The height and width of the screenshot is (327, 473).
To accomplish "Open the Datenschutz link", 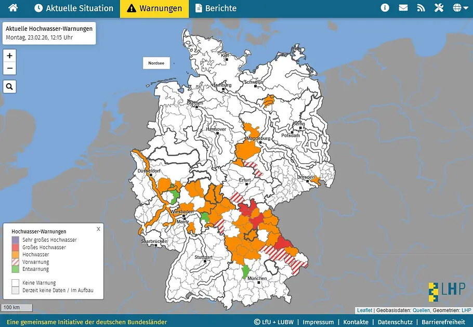I will click(395, 322).
